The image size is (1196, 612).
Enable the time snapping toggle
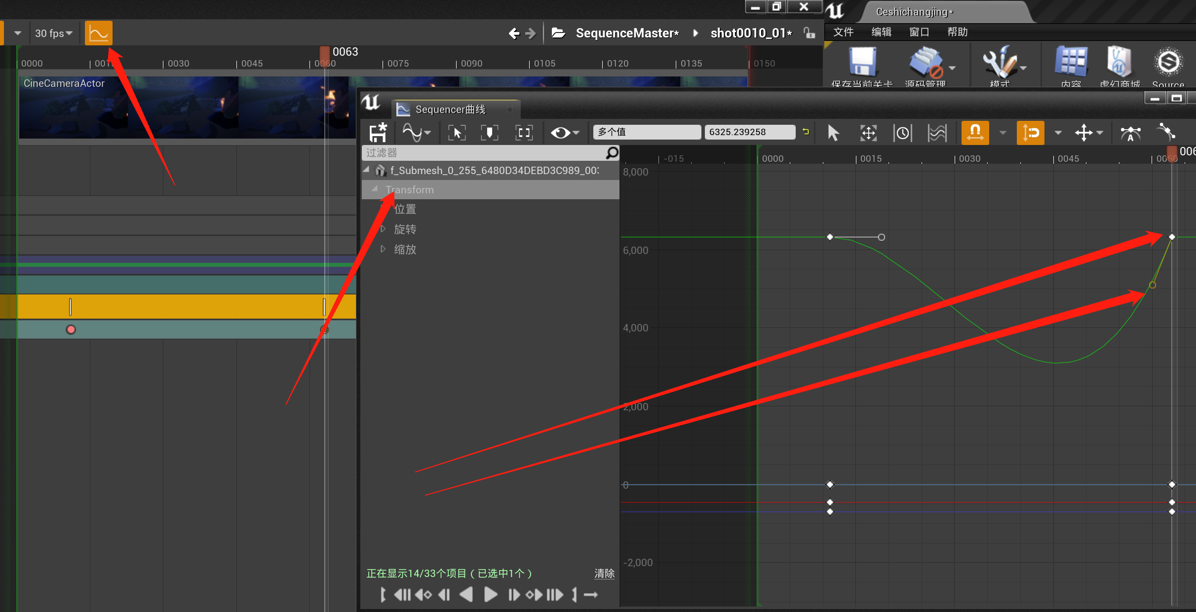[976, 132]
